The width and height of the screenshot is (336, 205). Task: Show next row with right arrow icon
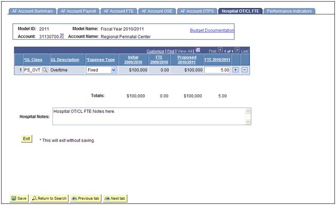237,50
